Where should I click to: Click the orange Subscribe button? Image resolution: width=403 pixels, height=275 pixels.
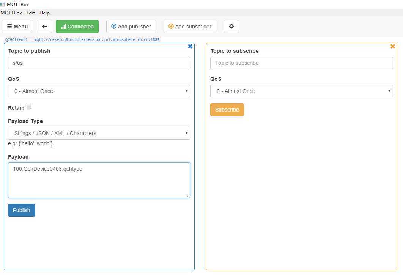(x=227, y=110)
